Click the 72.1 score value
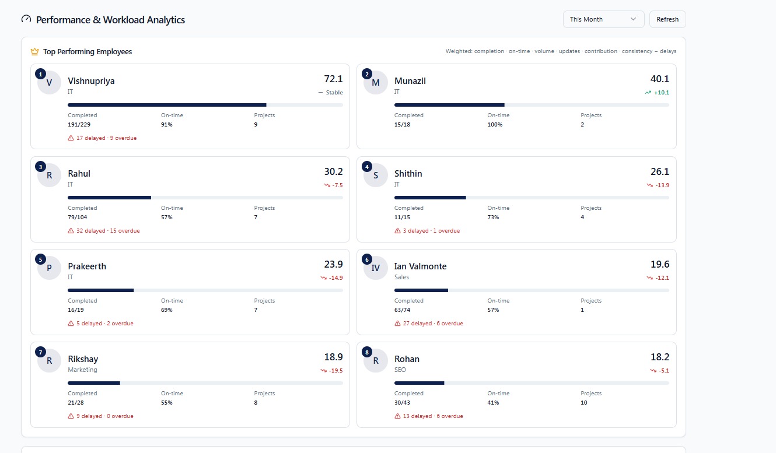Screen dimensions: 776x453 tap(333, 79)
